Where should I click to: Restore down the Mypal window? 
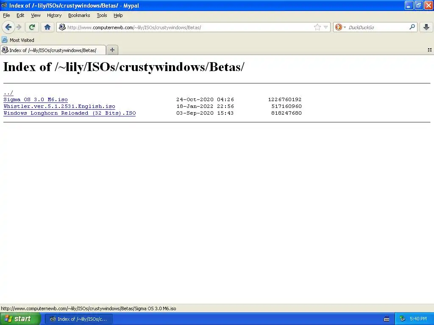pos(419,5)
